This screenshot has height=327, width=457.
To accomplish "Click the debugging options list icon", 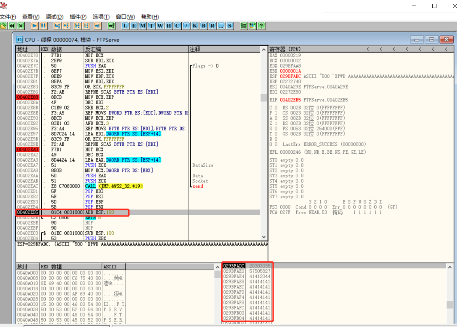I will tap(244, 26).
